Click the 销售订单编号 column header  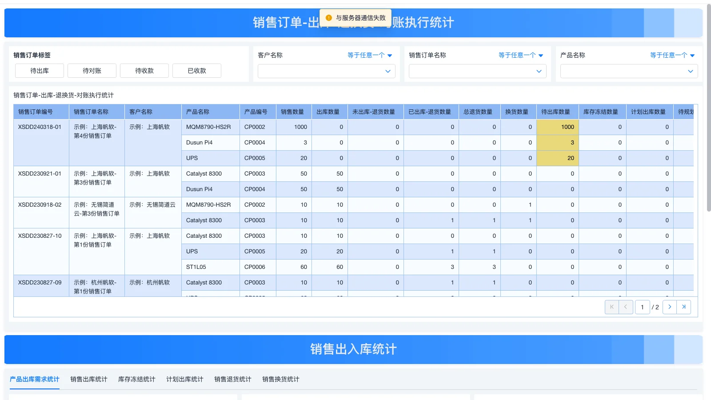pos(41,112)
